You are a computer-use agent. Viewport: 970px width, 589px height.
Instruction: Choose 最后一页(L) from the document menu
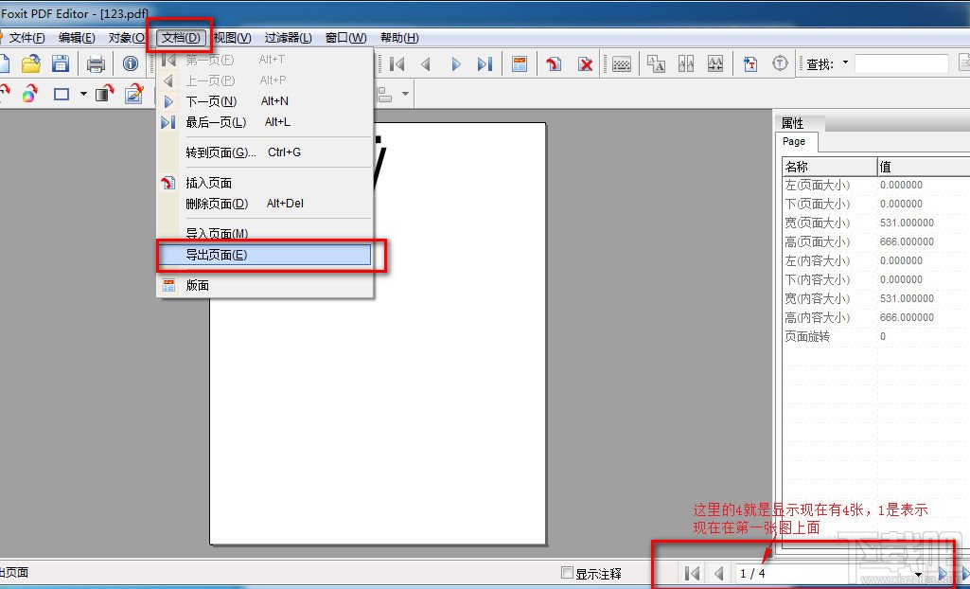pyautogui.click(x=265, y=122)
